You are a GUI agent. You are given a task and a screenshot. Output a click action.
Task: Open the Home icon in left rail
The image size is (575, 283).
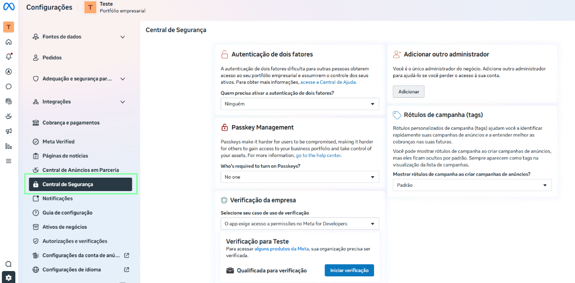point(9,42)
